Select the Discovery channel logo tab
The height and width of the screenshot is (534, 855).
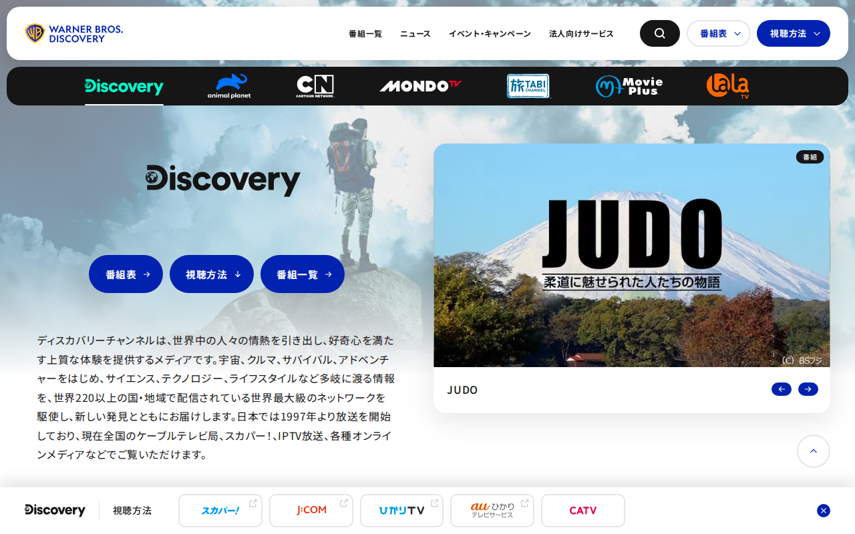[124, 86]
